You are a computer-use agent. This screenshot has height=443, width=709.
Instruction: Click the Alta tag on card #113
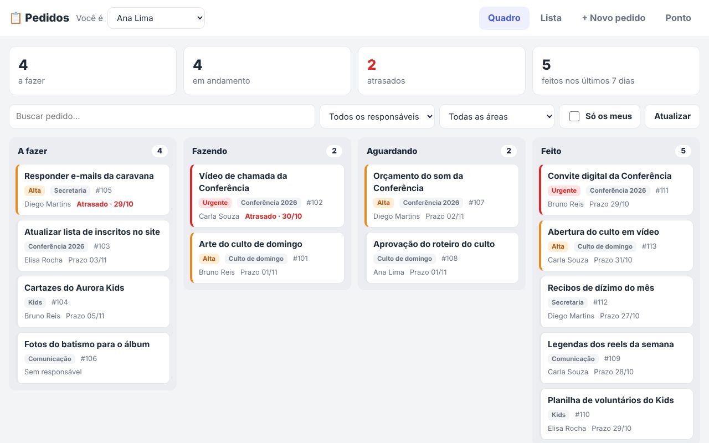(558, 246)
